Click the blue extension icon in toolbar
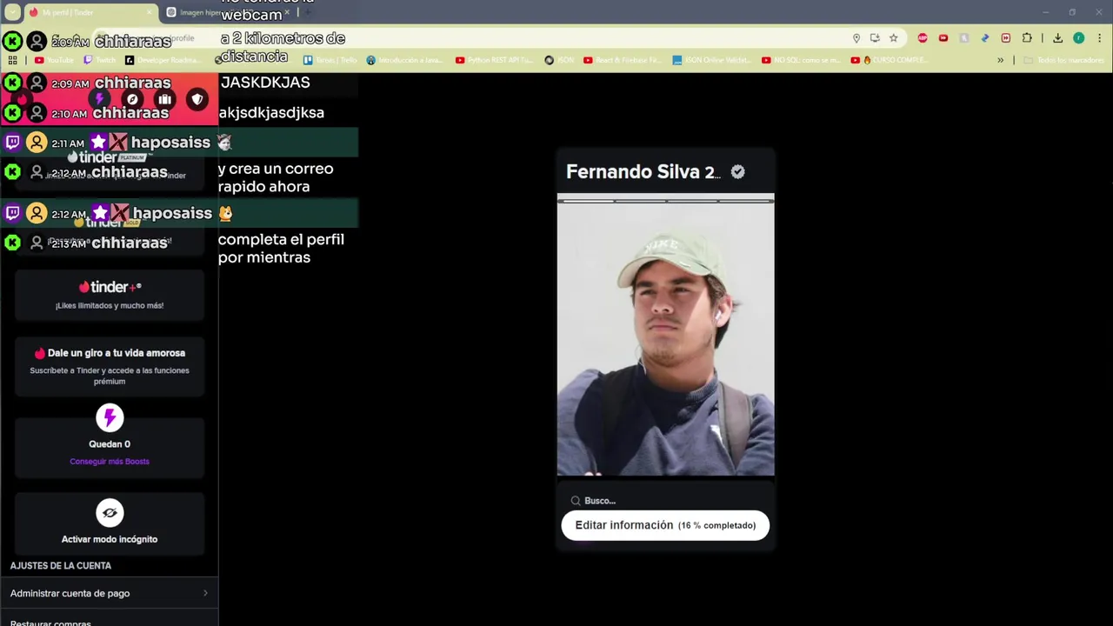This screenshot has height=626, width=1113. point(985,38)
